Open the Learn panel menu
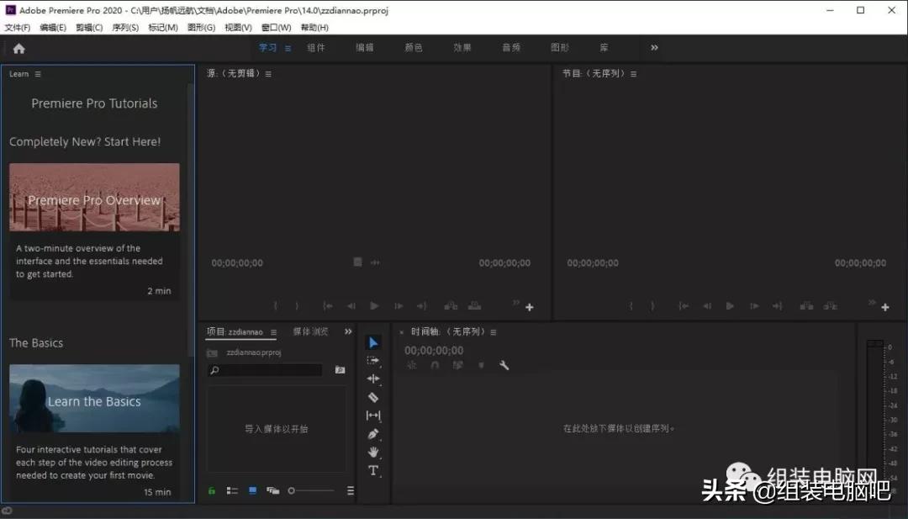 click(37, 73)
